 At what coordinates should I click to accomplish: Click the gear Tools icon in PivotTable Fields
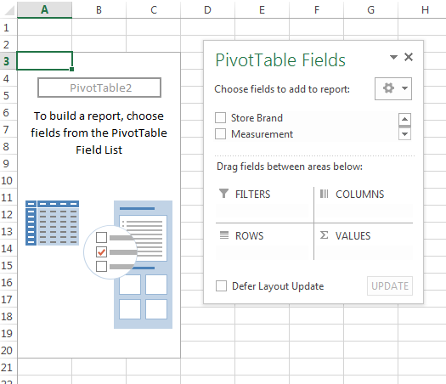point(388,88)
